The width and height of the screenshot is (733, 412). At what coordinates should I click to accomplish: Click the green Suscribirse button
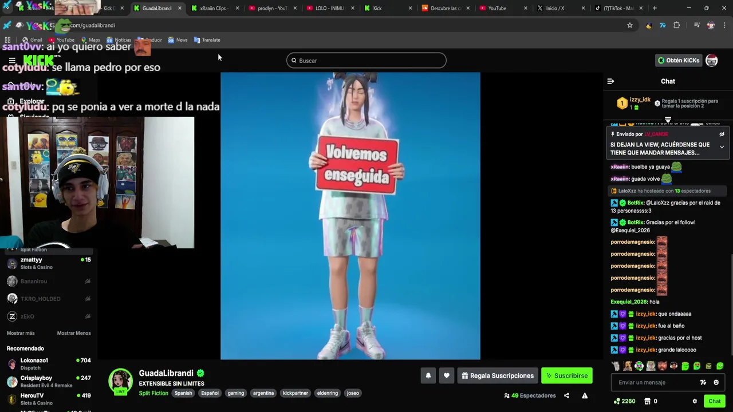tap(567, 376)
